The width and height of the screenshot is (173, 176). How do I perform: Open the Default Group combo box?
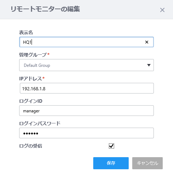86,65
